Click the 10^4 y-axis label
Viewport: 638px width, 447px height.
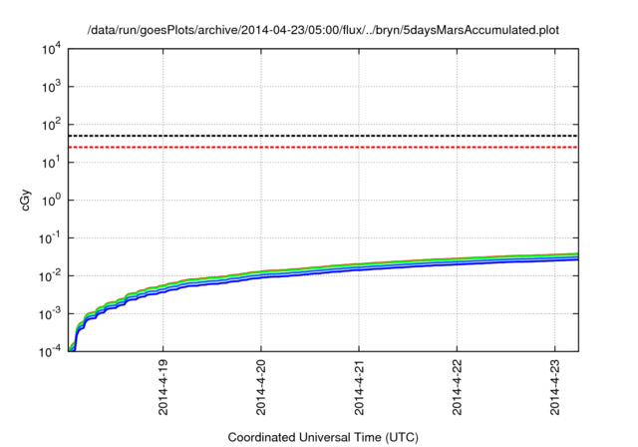51,50
